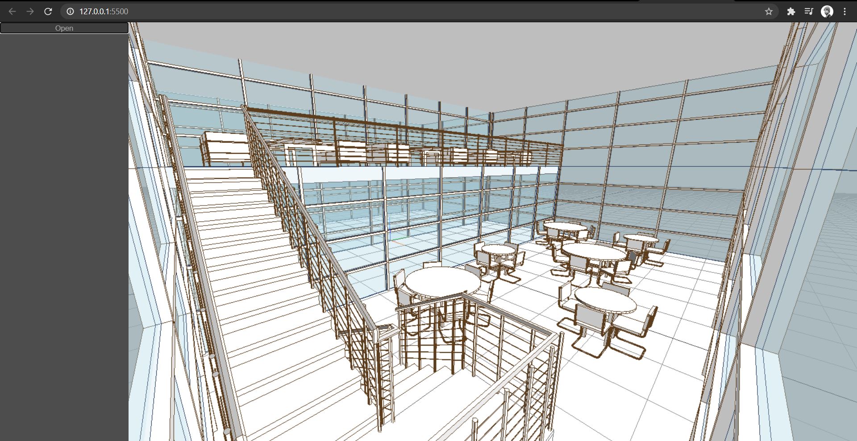857x441 pixels.
Task: View site information icon in address bar
Action: [70, 12]
